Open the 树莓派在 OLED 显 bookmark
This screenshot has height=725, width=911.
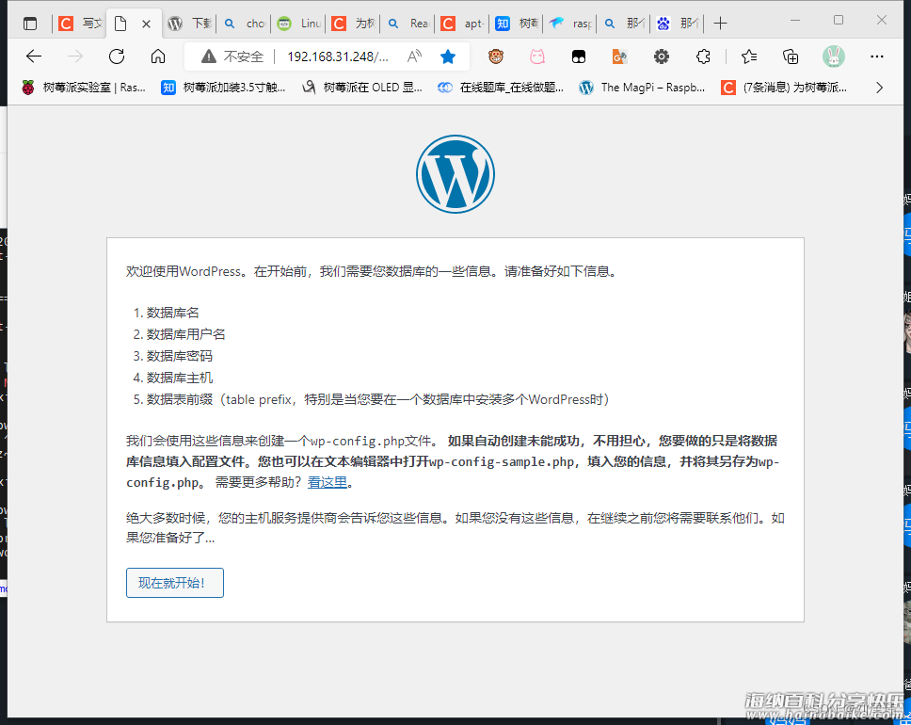point(362,88)
